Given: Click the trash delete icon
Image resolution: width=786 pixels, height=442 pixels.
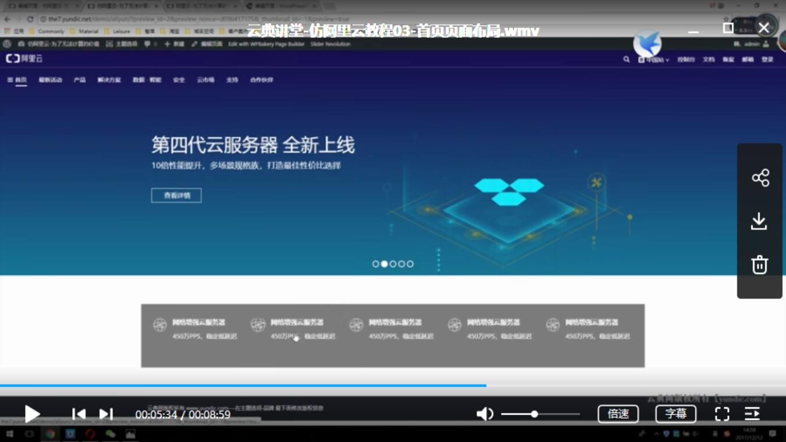Looking at the screenshot, I should [759, 264].
